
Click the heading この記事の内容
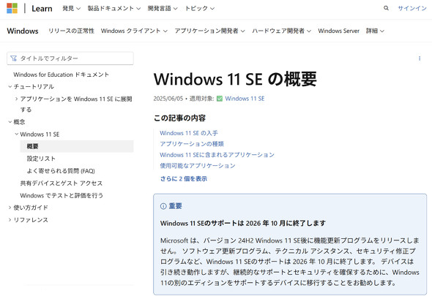pyautogui.click(x=179, y=118)
